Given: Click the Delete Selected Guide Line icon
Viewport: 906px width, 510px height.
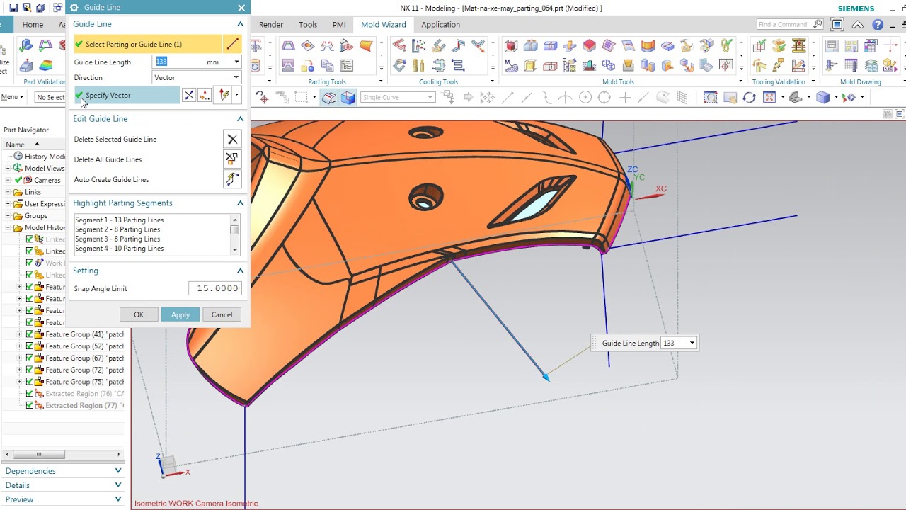Looking at the screenshot, I should tap(232, 139).
